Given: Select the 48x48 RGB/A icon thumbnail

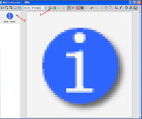Looking at the screenshot, I should (x=10, y=17).
